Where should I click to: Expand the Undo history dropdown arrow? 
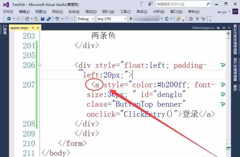62,19
